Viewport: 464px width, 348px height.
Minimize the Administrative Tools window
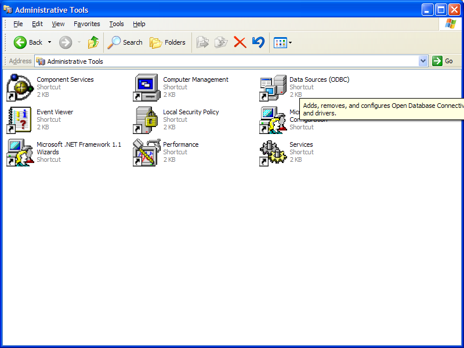pyautogui.click(x=427, y=10)
